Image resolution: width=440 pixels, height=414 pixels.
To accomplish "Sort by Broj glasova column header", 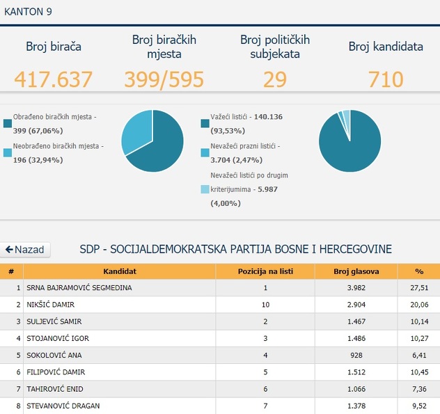I will click(x=356, y=271).
